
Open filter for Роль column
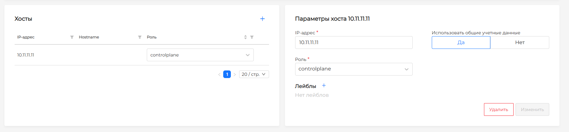click(252, 37)
